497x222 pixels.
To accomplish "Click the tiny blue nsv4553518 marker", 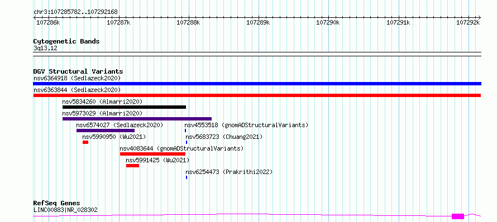I will 185,131.
